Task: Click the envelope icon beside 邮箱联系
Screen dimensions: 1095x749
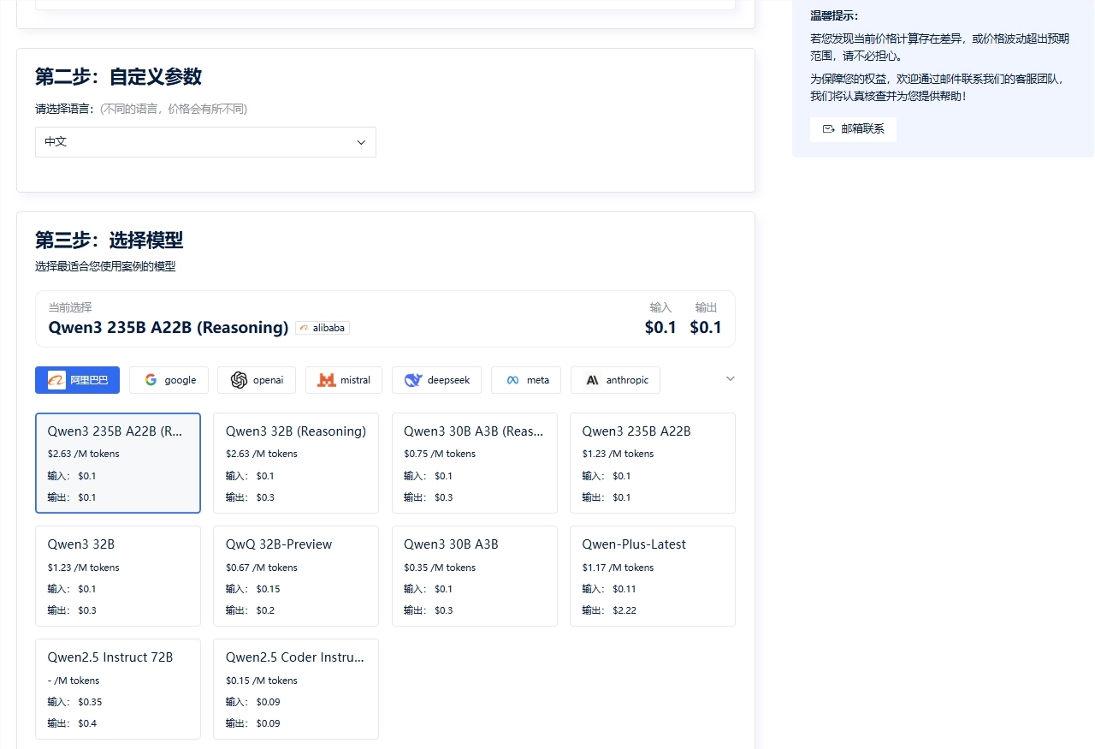Action: pyautogui.click(x=828, y=129)
